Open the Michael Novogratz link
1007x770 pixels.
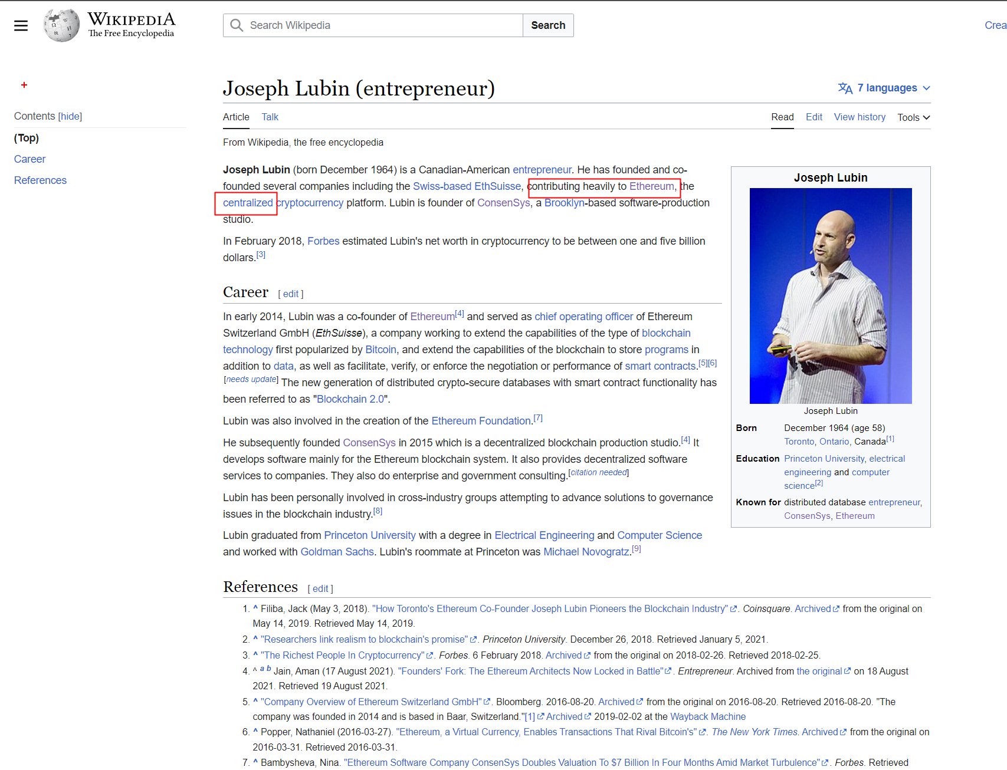pos(586,552)
